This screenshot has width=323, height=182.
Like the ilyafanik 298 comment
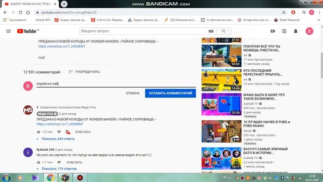pos(38,162)
